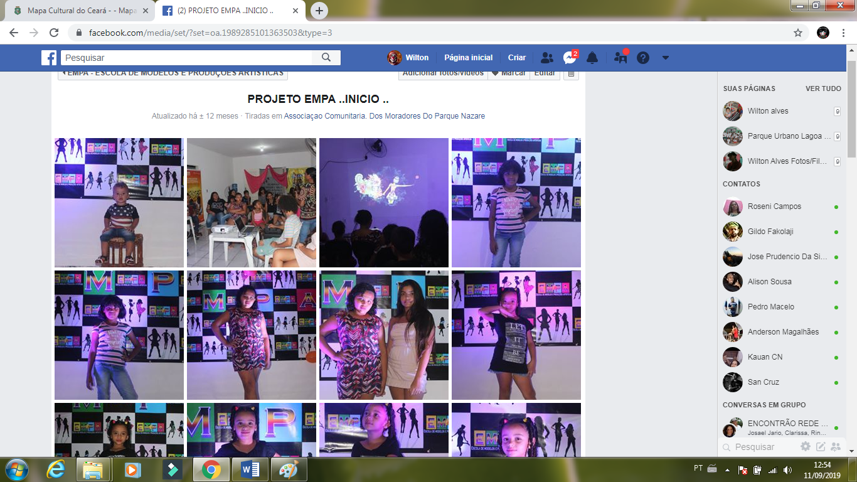Open chat settings gear icon

pos(806,447)
